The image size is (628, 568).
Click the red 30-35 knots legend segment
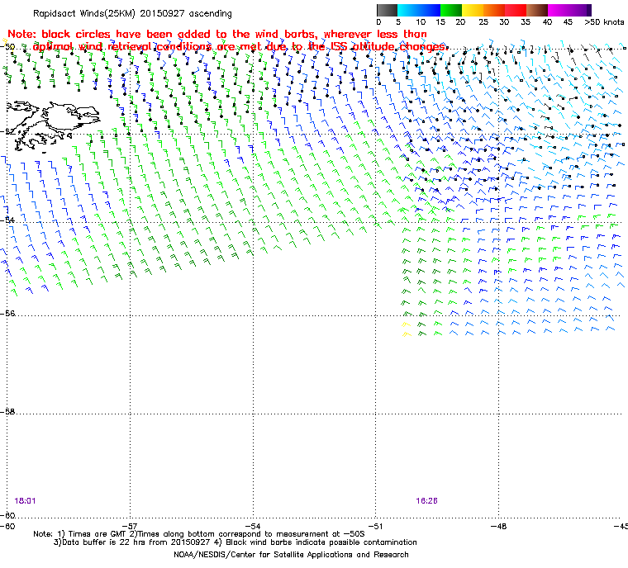pos(516,10)
